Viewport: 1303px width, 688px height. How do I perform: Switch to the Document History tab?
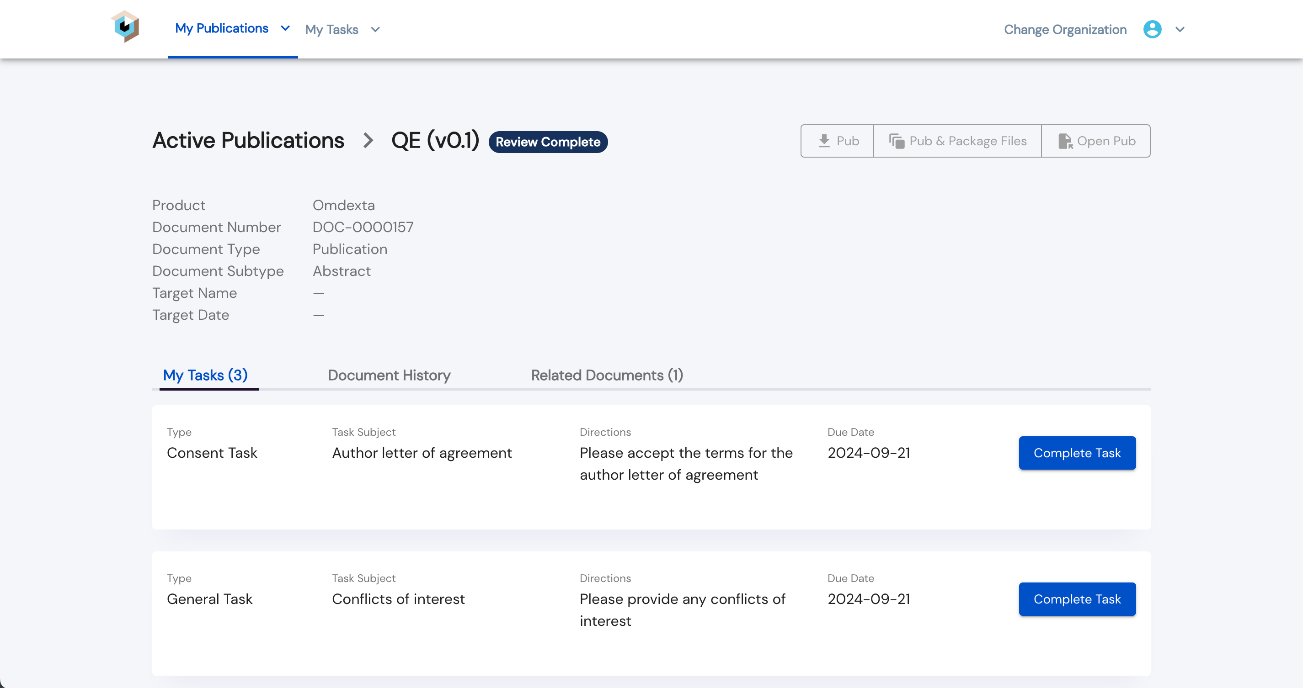(389, 375)
